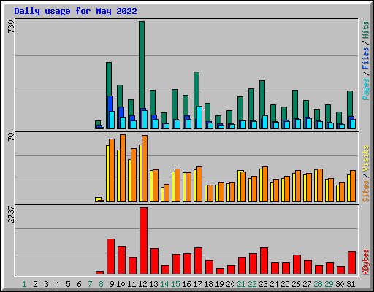Click the 730 value on the y-axis

pos(11,27)
